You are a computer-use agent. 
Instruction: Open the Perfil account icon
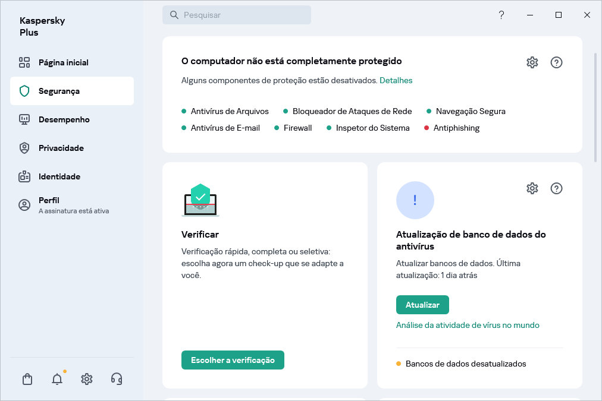[24, 204]
